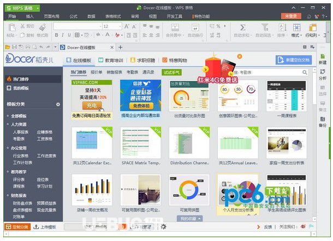Open the 公式 ribbon tab

click(74, 16)
